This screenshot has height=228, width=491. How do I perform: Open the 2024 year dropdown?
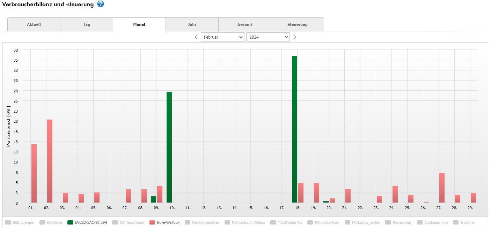click(268, 37)
